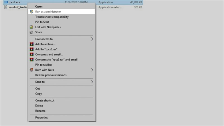Viewport: 224px width, 126px height.
Task: Click the Share arrow icon
Action: tap(31, 32)
